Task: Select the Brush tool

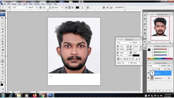Action: point(2,39)
